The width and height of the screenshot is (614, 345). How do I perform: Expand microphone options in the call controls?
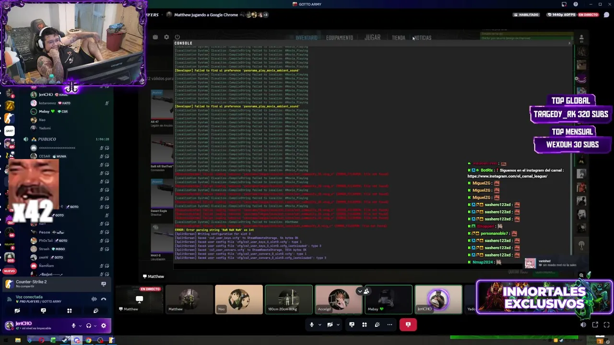tap(319, 324)
